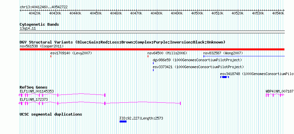Click the blue esv3418748 variant glyph
Viewport: 294px width, 134px height.
pos(225,77)
